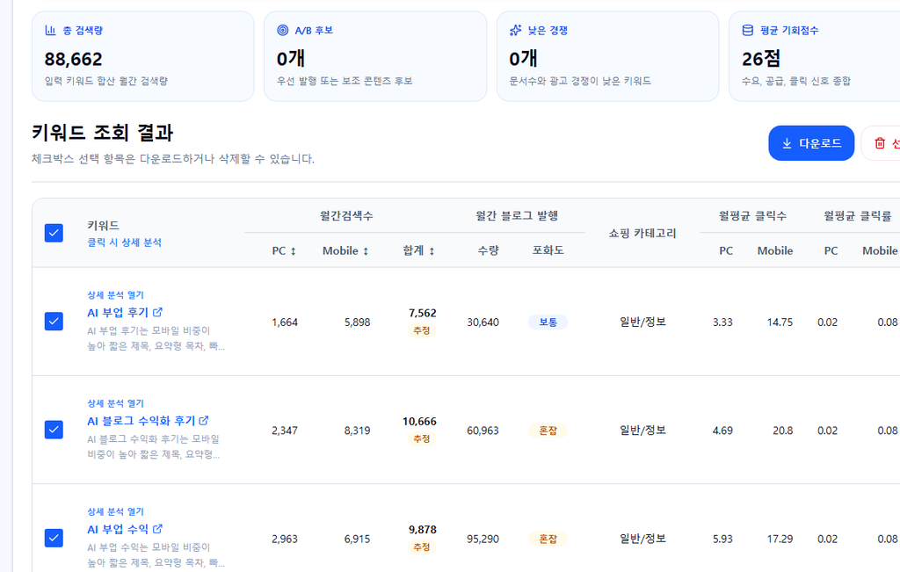The height and width of the screenshot is (572, 900).
Task: Click the blue 다운로드 button
Action: coord(811,143)
